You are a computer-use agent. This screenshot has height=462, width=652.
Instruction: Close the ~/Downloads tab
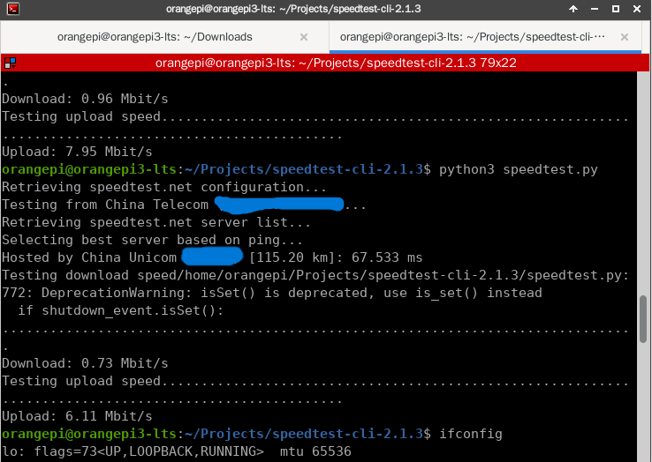coord(304,37)
